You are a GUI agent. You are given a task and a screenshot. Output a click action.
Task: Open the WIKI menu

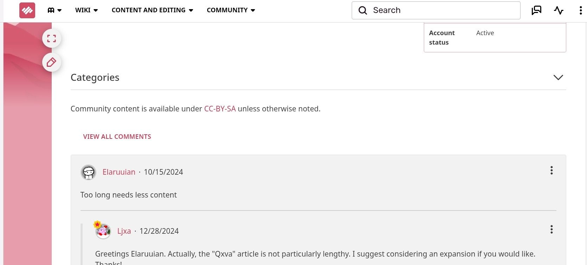point(87,10)
